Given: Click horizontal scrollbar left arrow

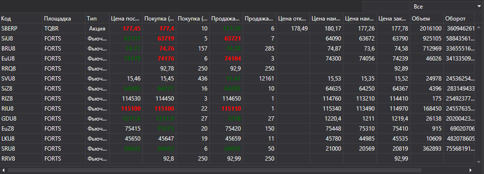Looking at the screenshot, I should (3, 170).
